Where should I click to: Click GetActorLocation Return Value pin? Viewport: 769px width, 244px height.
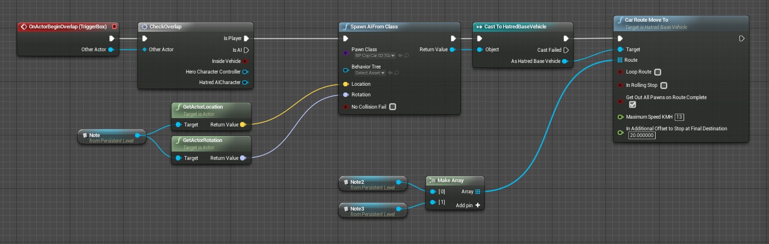[x=243, y=125]
